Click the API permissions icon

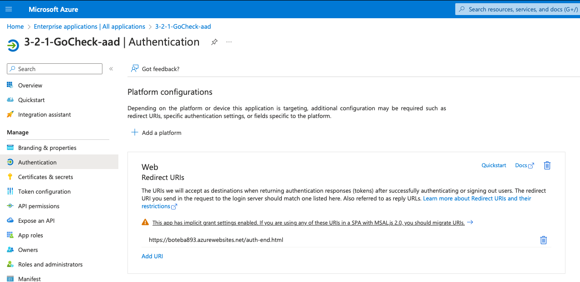coord(10,206)
